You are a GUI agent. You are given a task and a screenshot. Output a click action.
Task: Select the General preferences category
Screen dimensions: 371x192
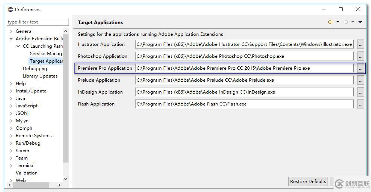(24, 31)
